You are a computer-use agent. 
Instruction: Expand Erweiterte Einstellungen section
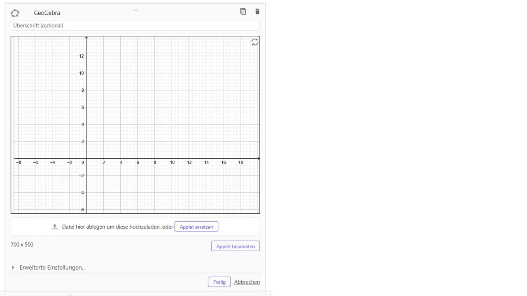pos(49,267)
